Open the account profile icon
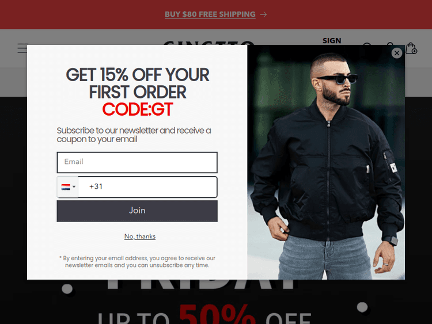This screenshot has width=432, height=324. click(390, 44)
